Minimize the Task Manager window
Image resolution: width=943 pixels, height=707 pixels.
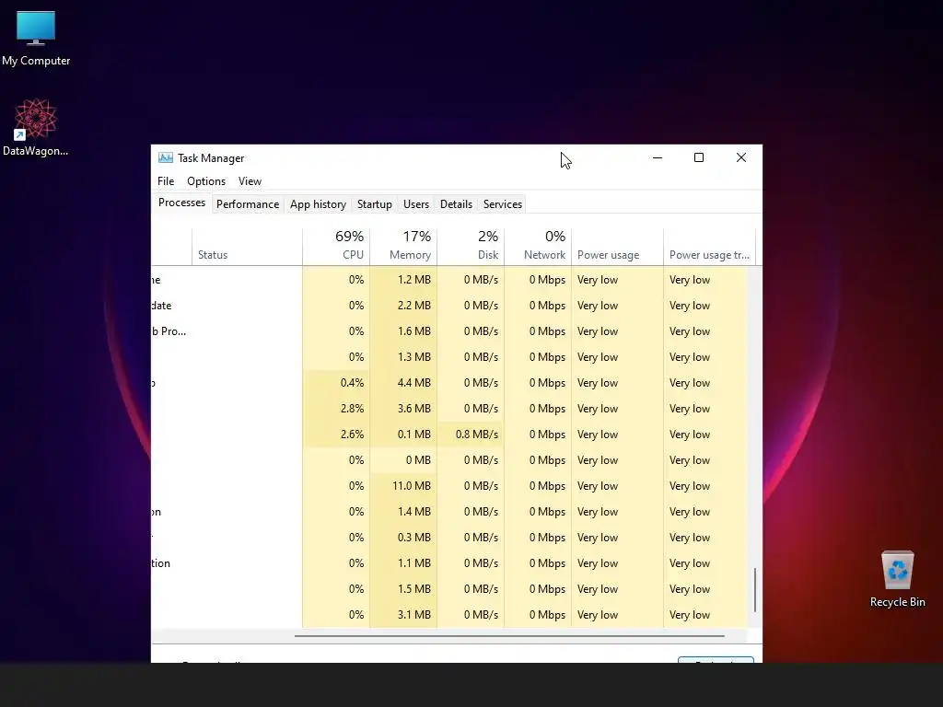[x=658, y=157]
